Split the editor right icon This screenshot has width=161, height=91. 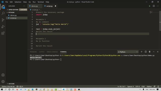(154, 6)
